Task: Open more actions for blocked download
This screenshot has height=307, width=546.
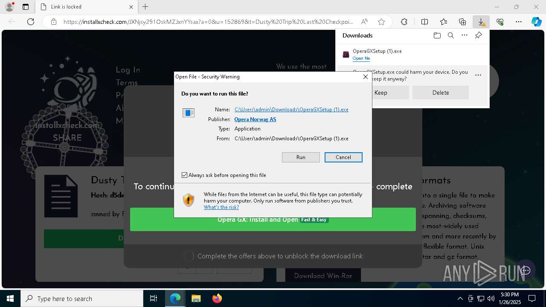Action: coord(478,75)
